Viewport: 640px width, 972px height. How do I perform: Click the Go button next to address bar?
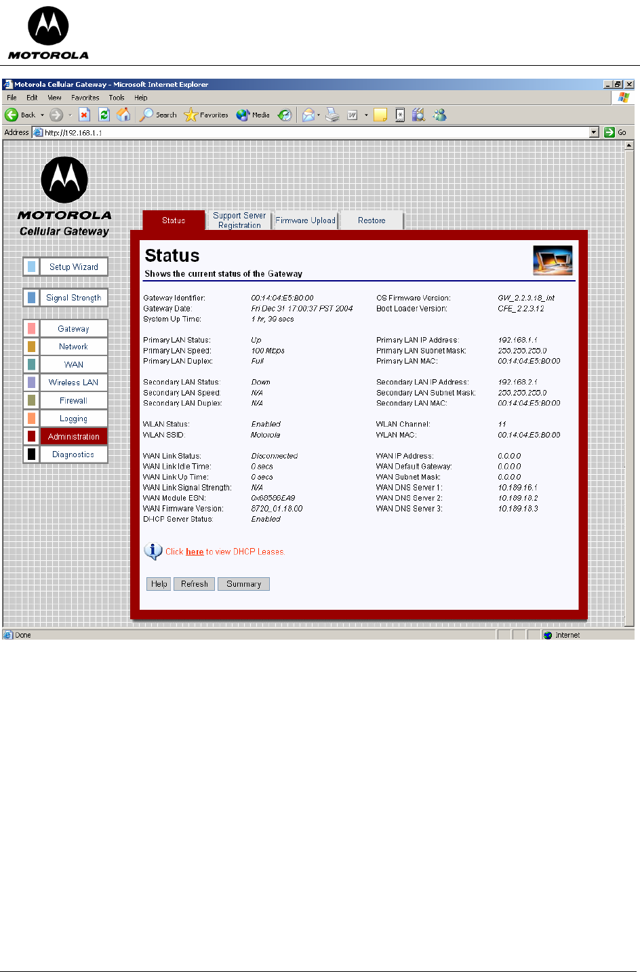click(616, 132)
